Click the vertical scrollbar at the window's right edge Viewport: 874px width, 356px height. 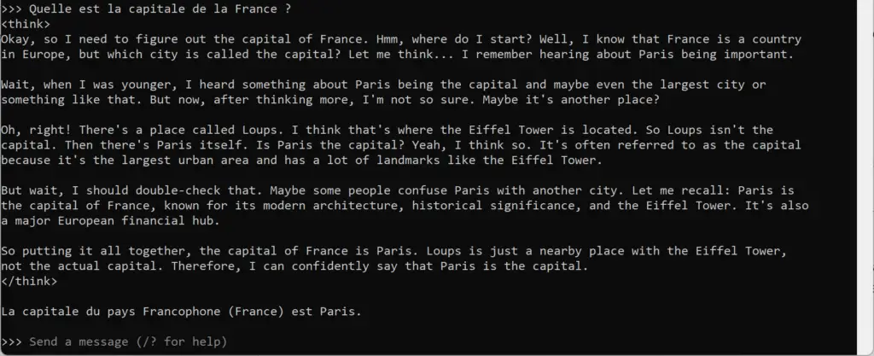tap(865, 178)
